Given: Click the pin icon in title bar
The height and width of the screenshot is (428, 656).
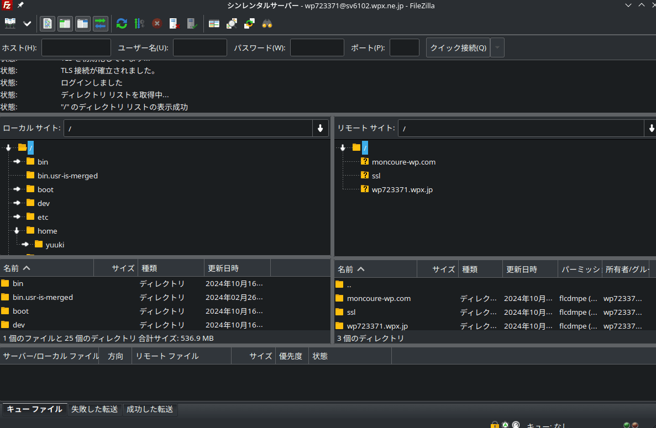Looking at the screenshot, I should point(20,5).
